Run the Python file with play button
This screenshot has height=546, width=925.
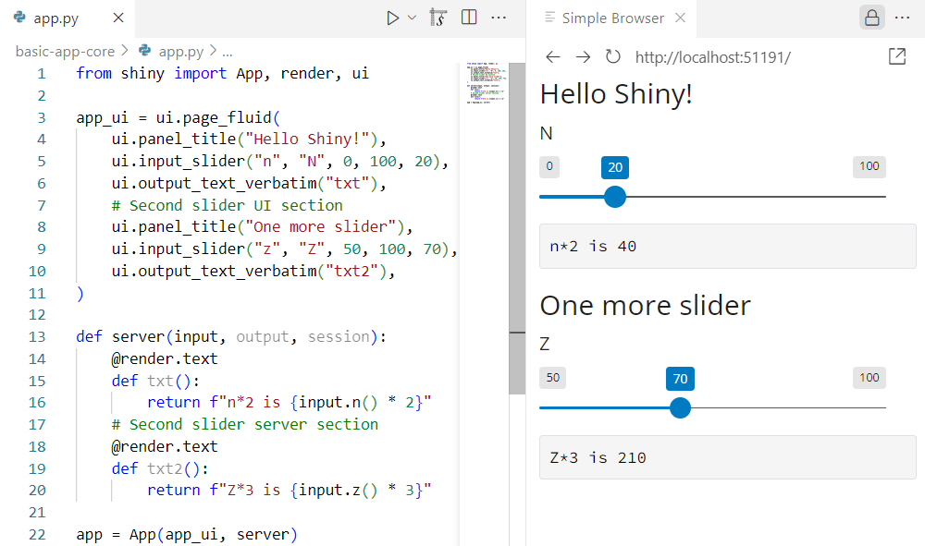[393, 18]
